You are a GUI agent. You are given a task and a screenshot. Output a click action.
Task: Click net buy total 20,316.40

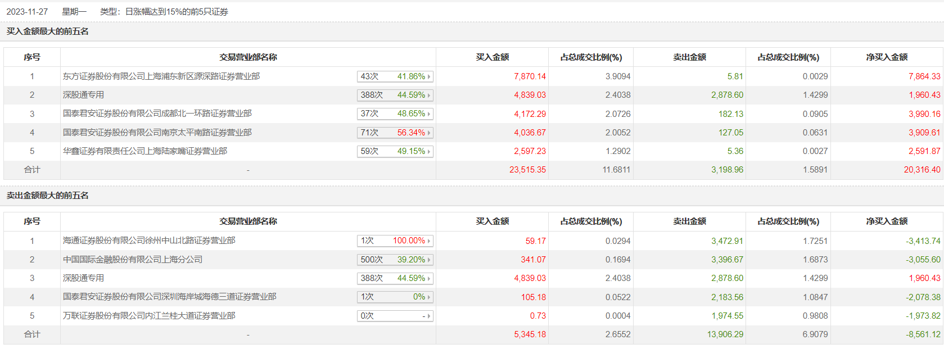coord(922,170)
